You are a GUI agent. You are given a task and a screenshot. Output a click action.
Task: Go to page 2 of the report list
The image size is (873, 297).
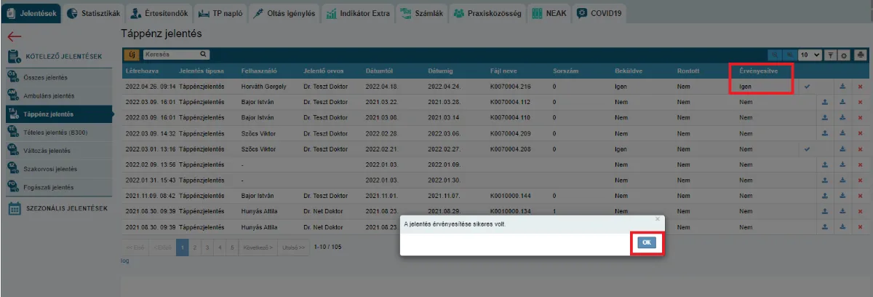[x=196, y=247]
